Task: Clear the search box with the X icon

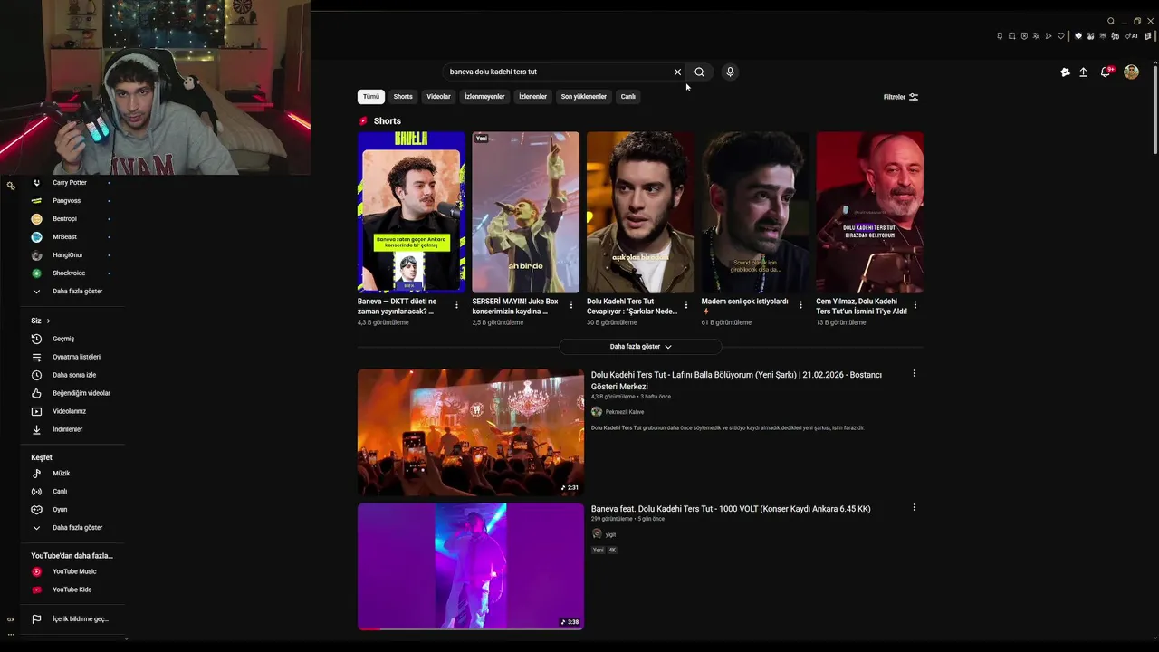Action: [677, 72]
